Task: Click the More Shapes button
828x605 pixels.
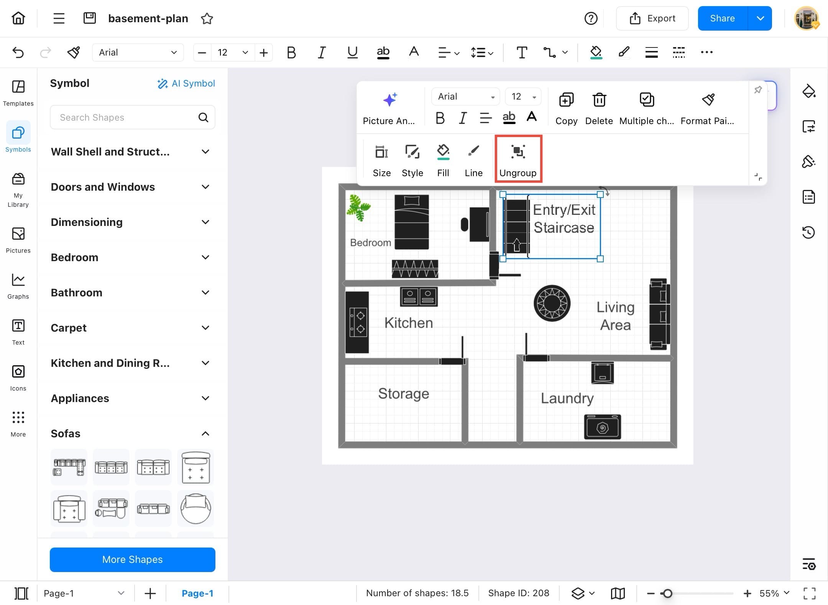Action: 132,559
